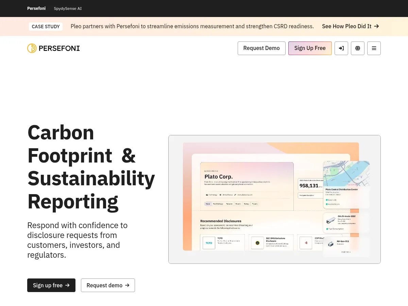Select the SEC GHG Emissions Disclosure seal icon
The image size is (408, 306).
tap(257, 242)
